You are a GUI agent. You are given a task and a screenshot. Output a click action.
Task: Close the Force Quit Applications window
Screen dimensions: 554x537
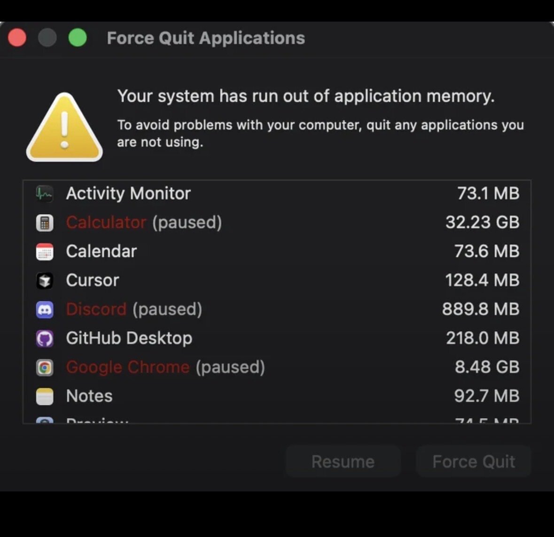pos(17,38)
